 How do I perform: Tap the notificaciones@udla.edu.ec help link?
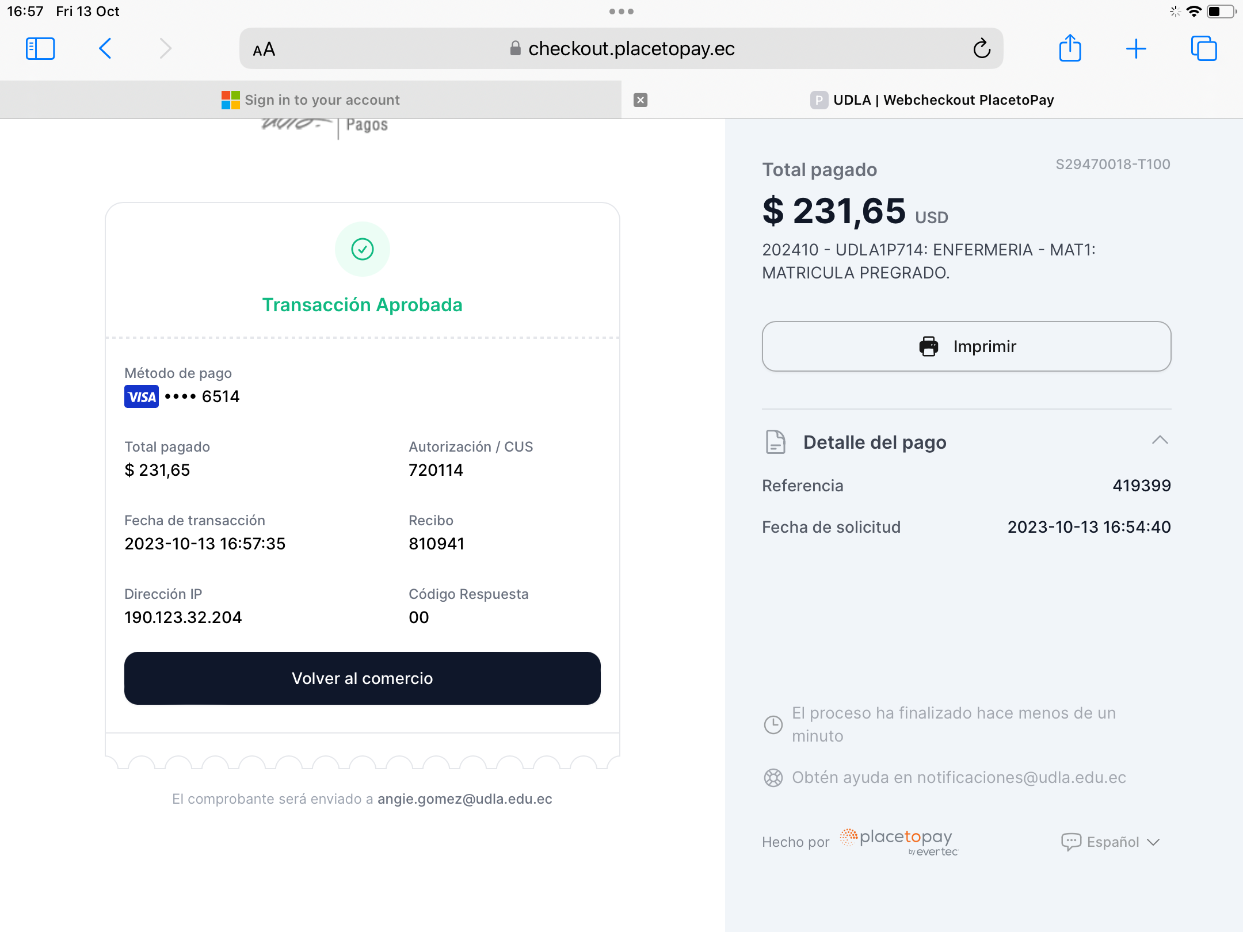[1021, 778]
